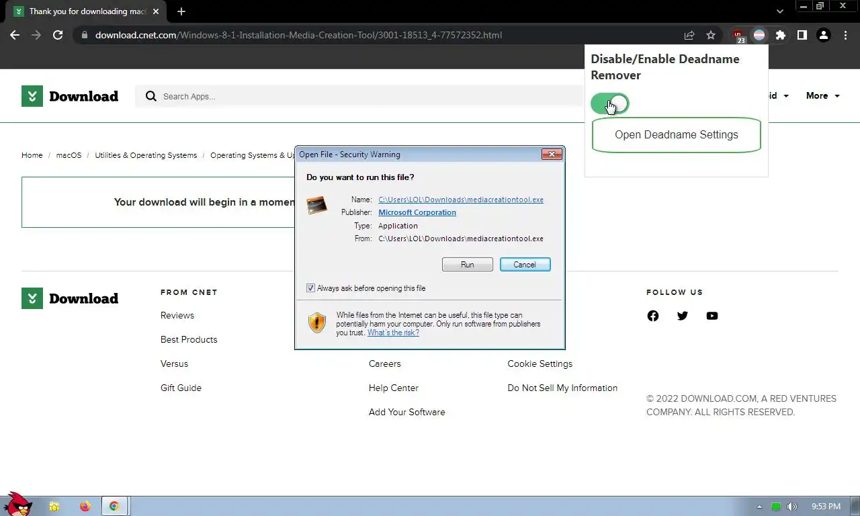The image size is (860, 516).
Task: Open Utilities & Operating Systems breadcrumb
Action: 146,155
